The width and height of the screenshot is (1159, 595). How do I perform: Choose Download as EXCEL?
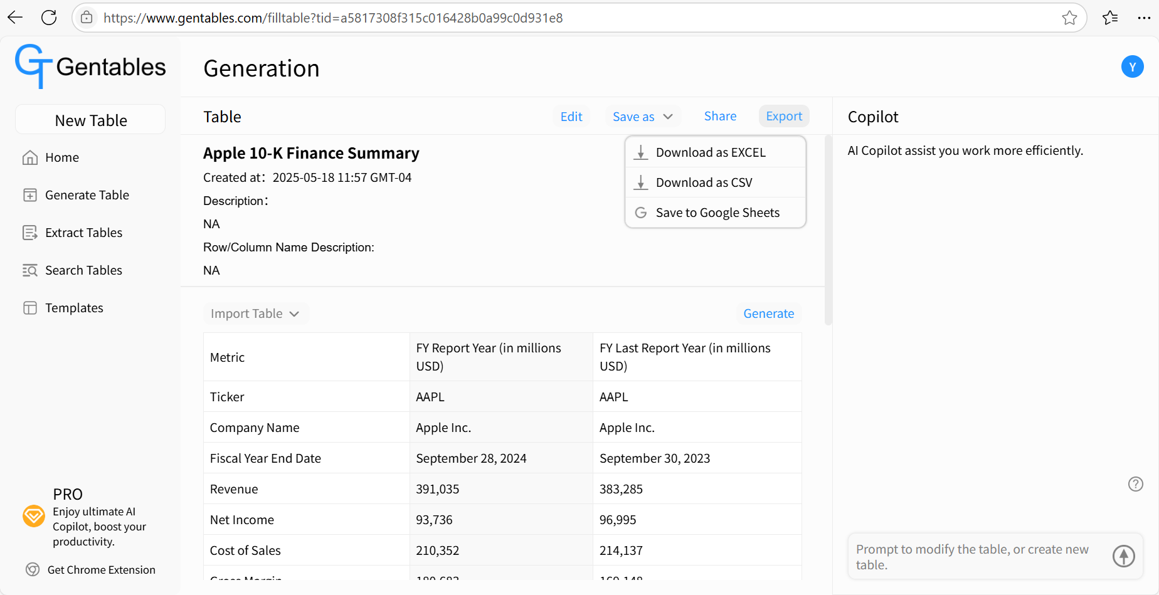(x=716, y=152)
